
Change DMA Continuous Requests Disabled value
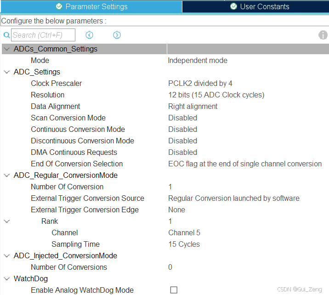(182, 153)
